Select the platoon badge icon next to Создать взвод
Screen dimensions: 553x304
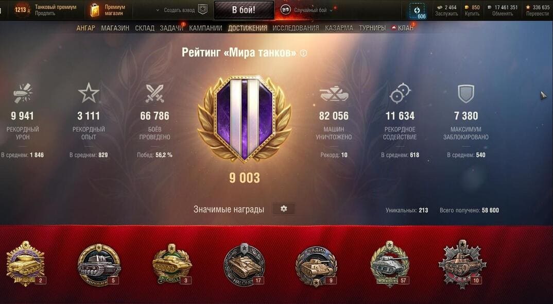pos(202,10)
